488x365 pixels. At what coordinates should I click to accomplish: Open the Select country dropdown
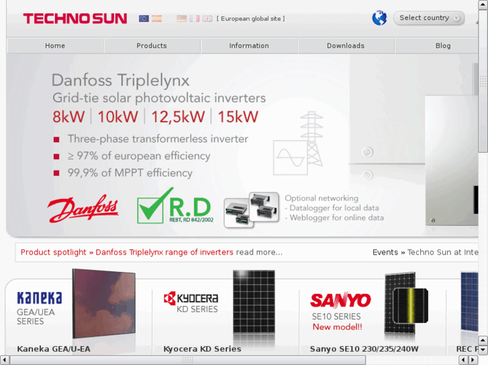pos(429,18)
